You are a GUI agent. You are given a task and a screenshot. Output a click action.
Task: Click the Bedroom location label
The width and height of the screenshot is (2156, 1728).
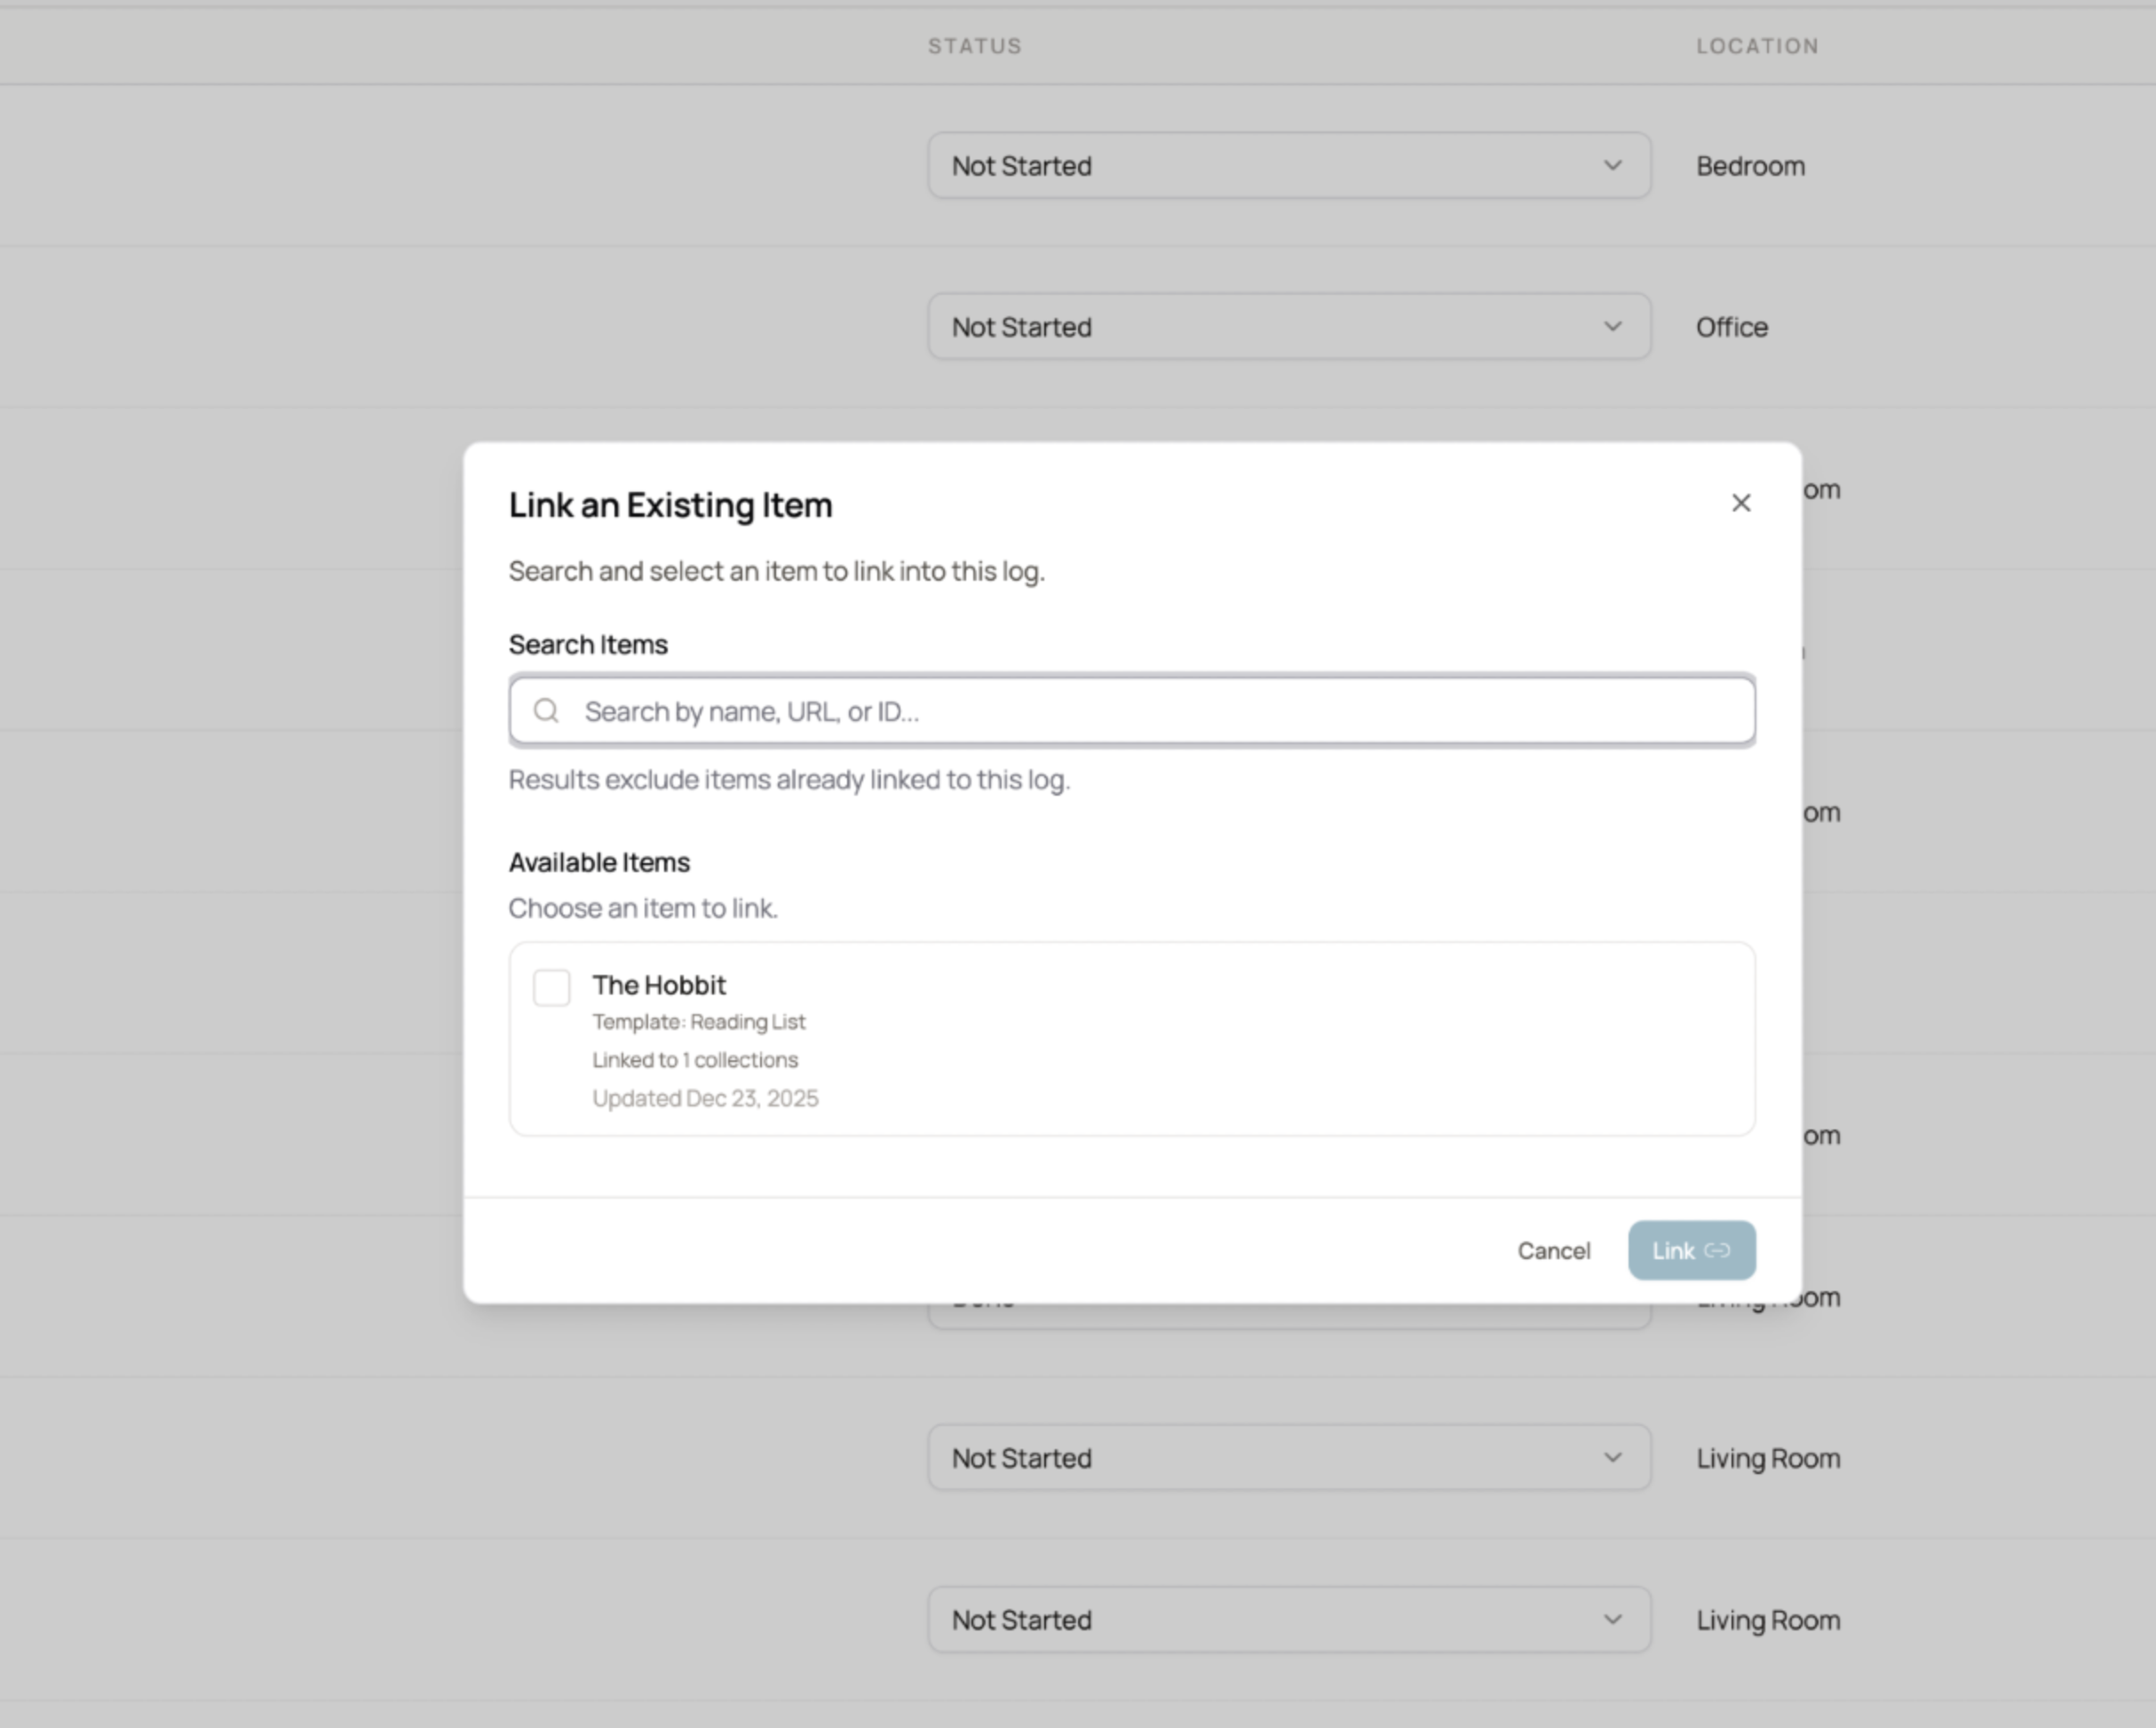1750,165
